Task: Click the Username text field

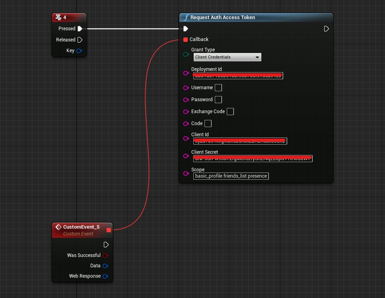Action: tap(218, 88)
